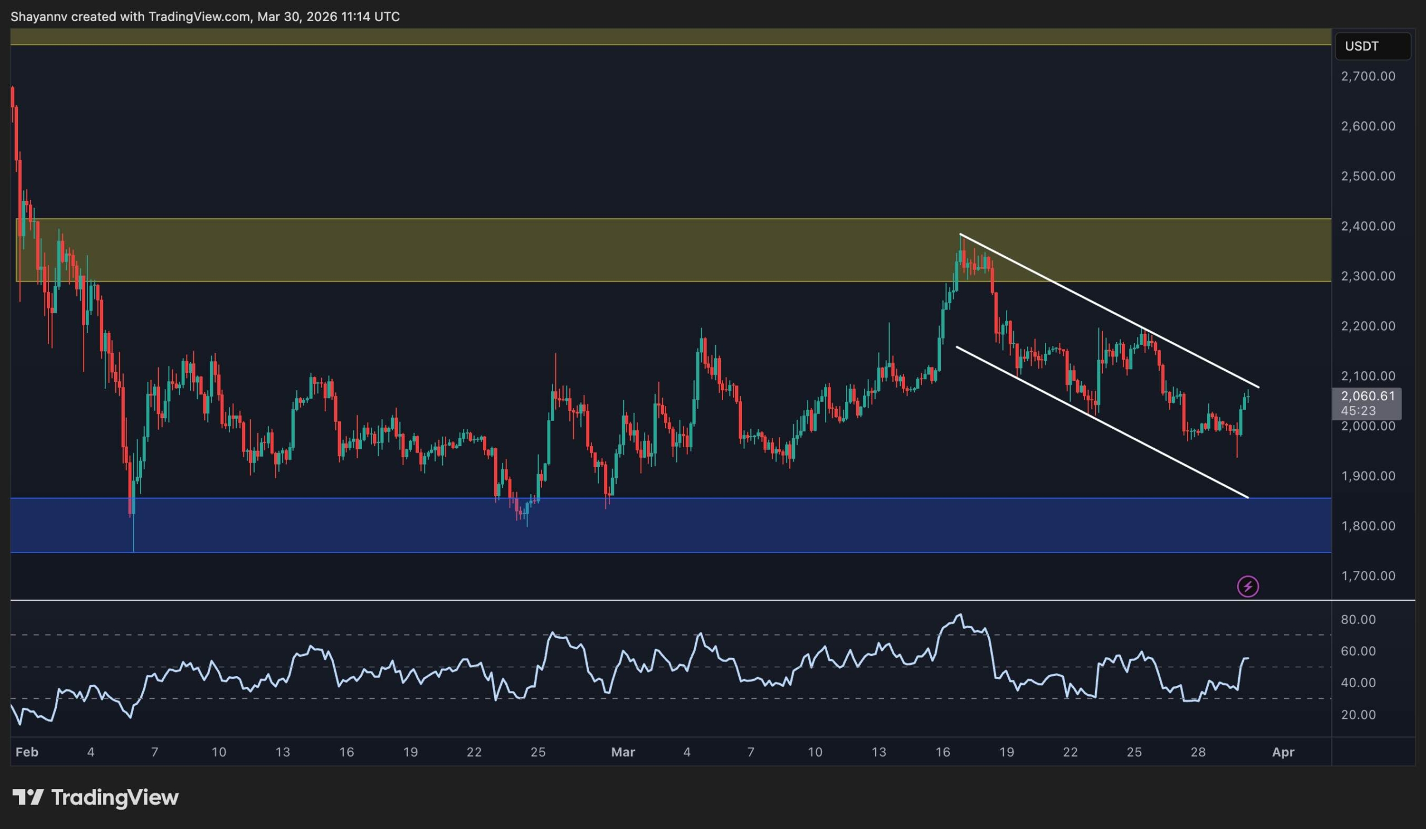Click the Apr date label on the time axis
Viewport: 1426px width, 829px height.
point(1283,752)
